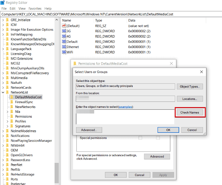The image size is (222, 185).
Task: Click the FirewallSync folder icon
Action: (x=12, y=102)
